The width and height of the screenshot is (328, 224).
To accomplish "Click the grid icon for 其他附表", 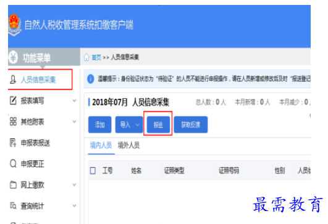I will pyautogui.click(x=13, y=122).
